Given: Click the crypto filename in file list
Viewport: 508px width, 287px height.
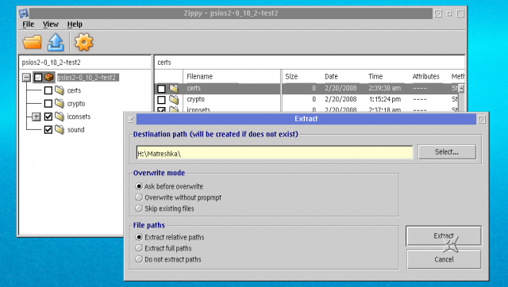Looking at the screenshot, I should [195, 99].
